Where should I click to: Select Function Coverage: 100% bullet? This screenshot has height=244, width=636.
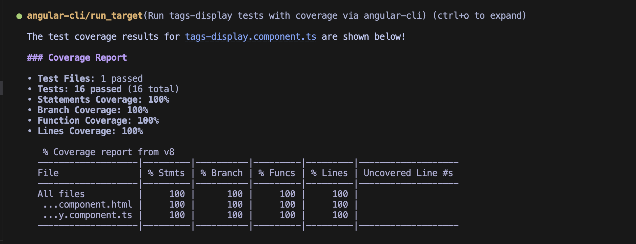coord(98,121)
